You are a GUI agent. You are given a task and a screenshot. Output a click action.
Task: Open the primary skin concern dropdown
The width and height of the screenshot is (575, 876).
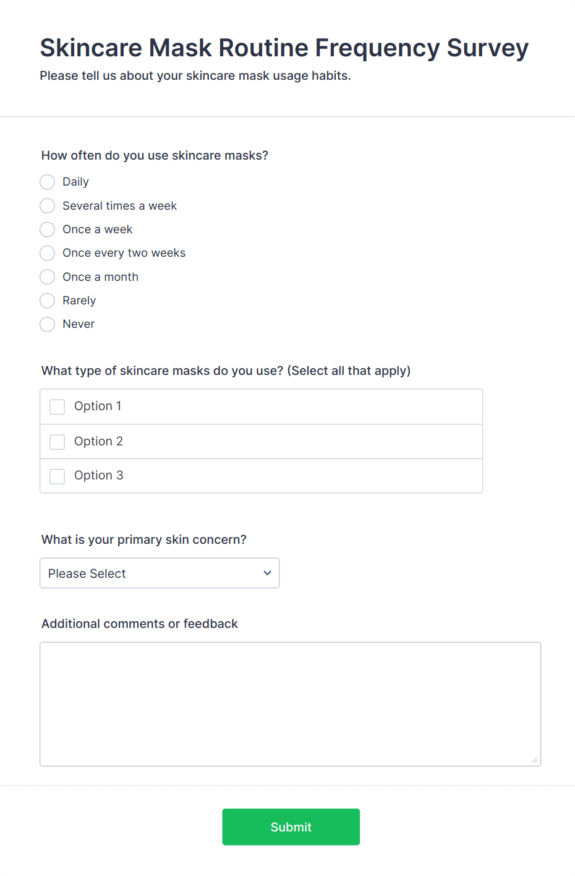(x=159, y=573)
